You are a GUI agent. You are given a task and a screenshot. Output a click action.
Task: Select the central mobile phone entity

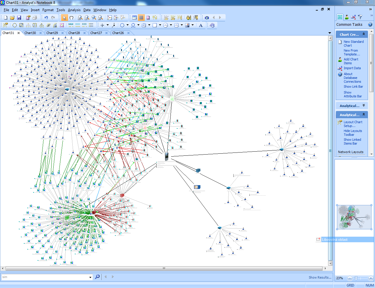coord(166,157)
